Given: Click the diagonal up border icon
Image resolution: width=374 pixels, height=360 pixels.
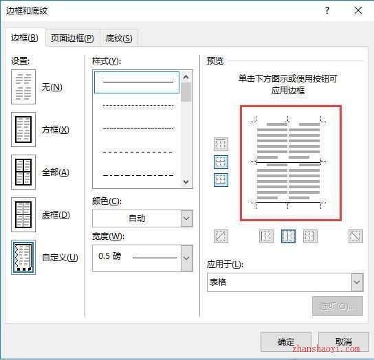Looking at the screenshot, I should point(221,236).
